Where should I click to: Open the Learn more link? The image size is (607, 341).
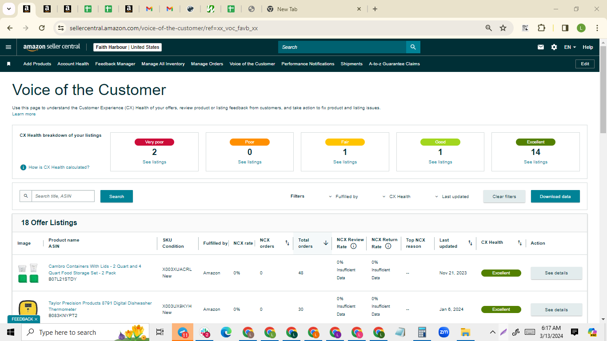24,114
